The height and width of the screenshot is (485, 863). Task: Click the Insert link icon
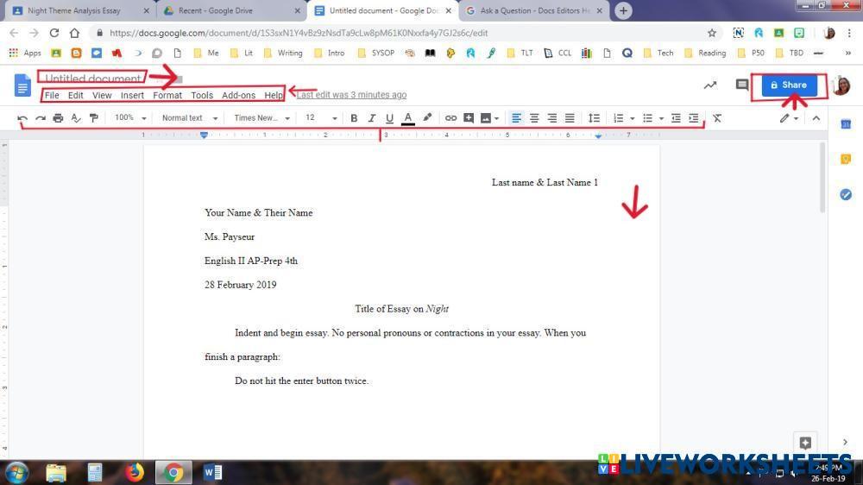tap(450, 118)
